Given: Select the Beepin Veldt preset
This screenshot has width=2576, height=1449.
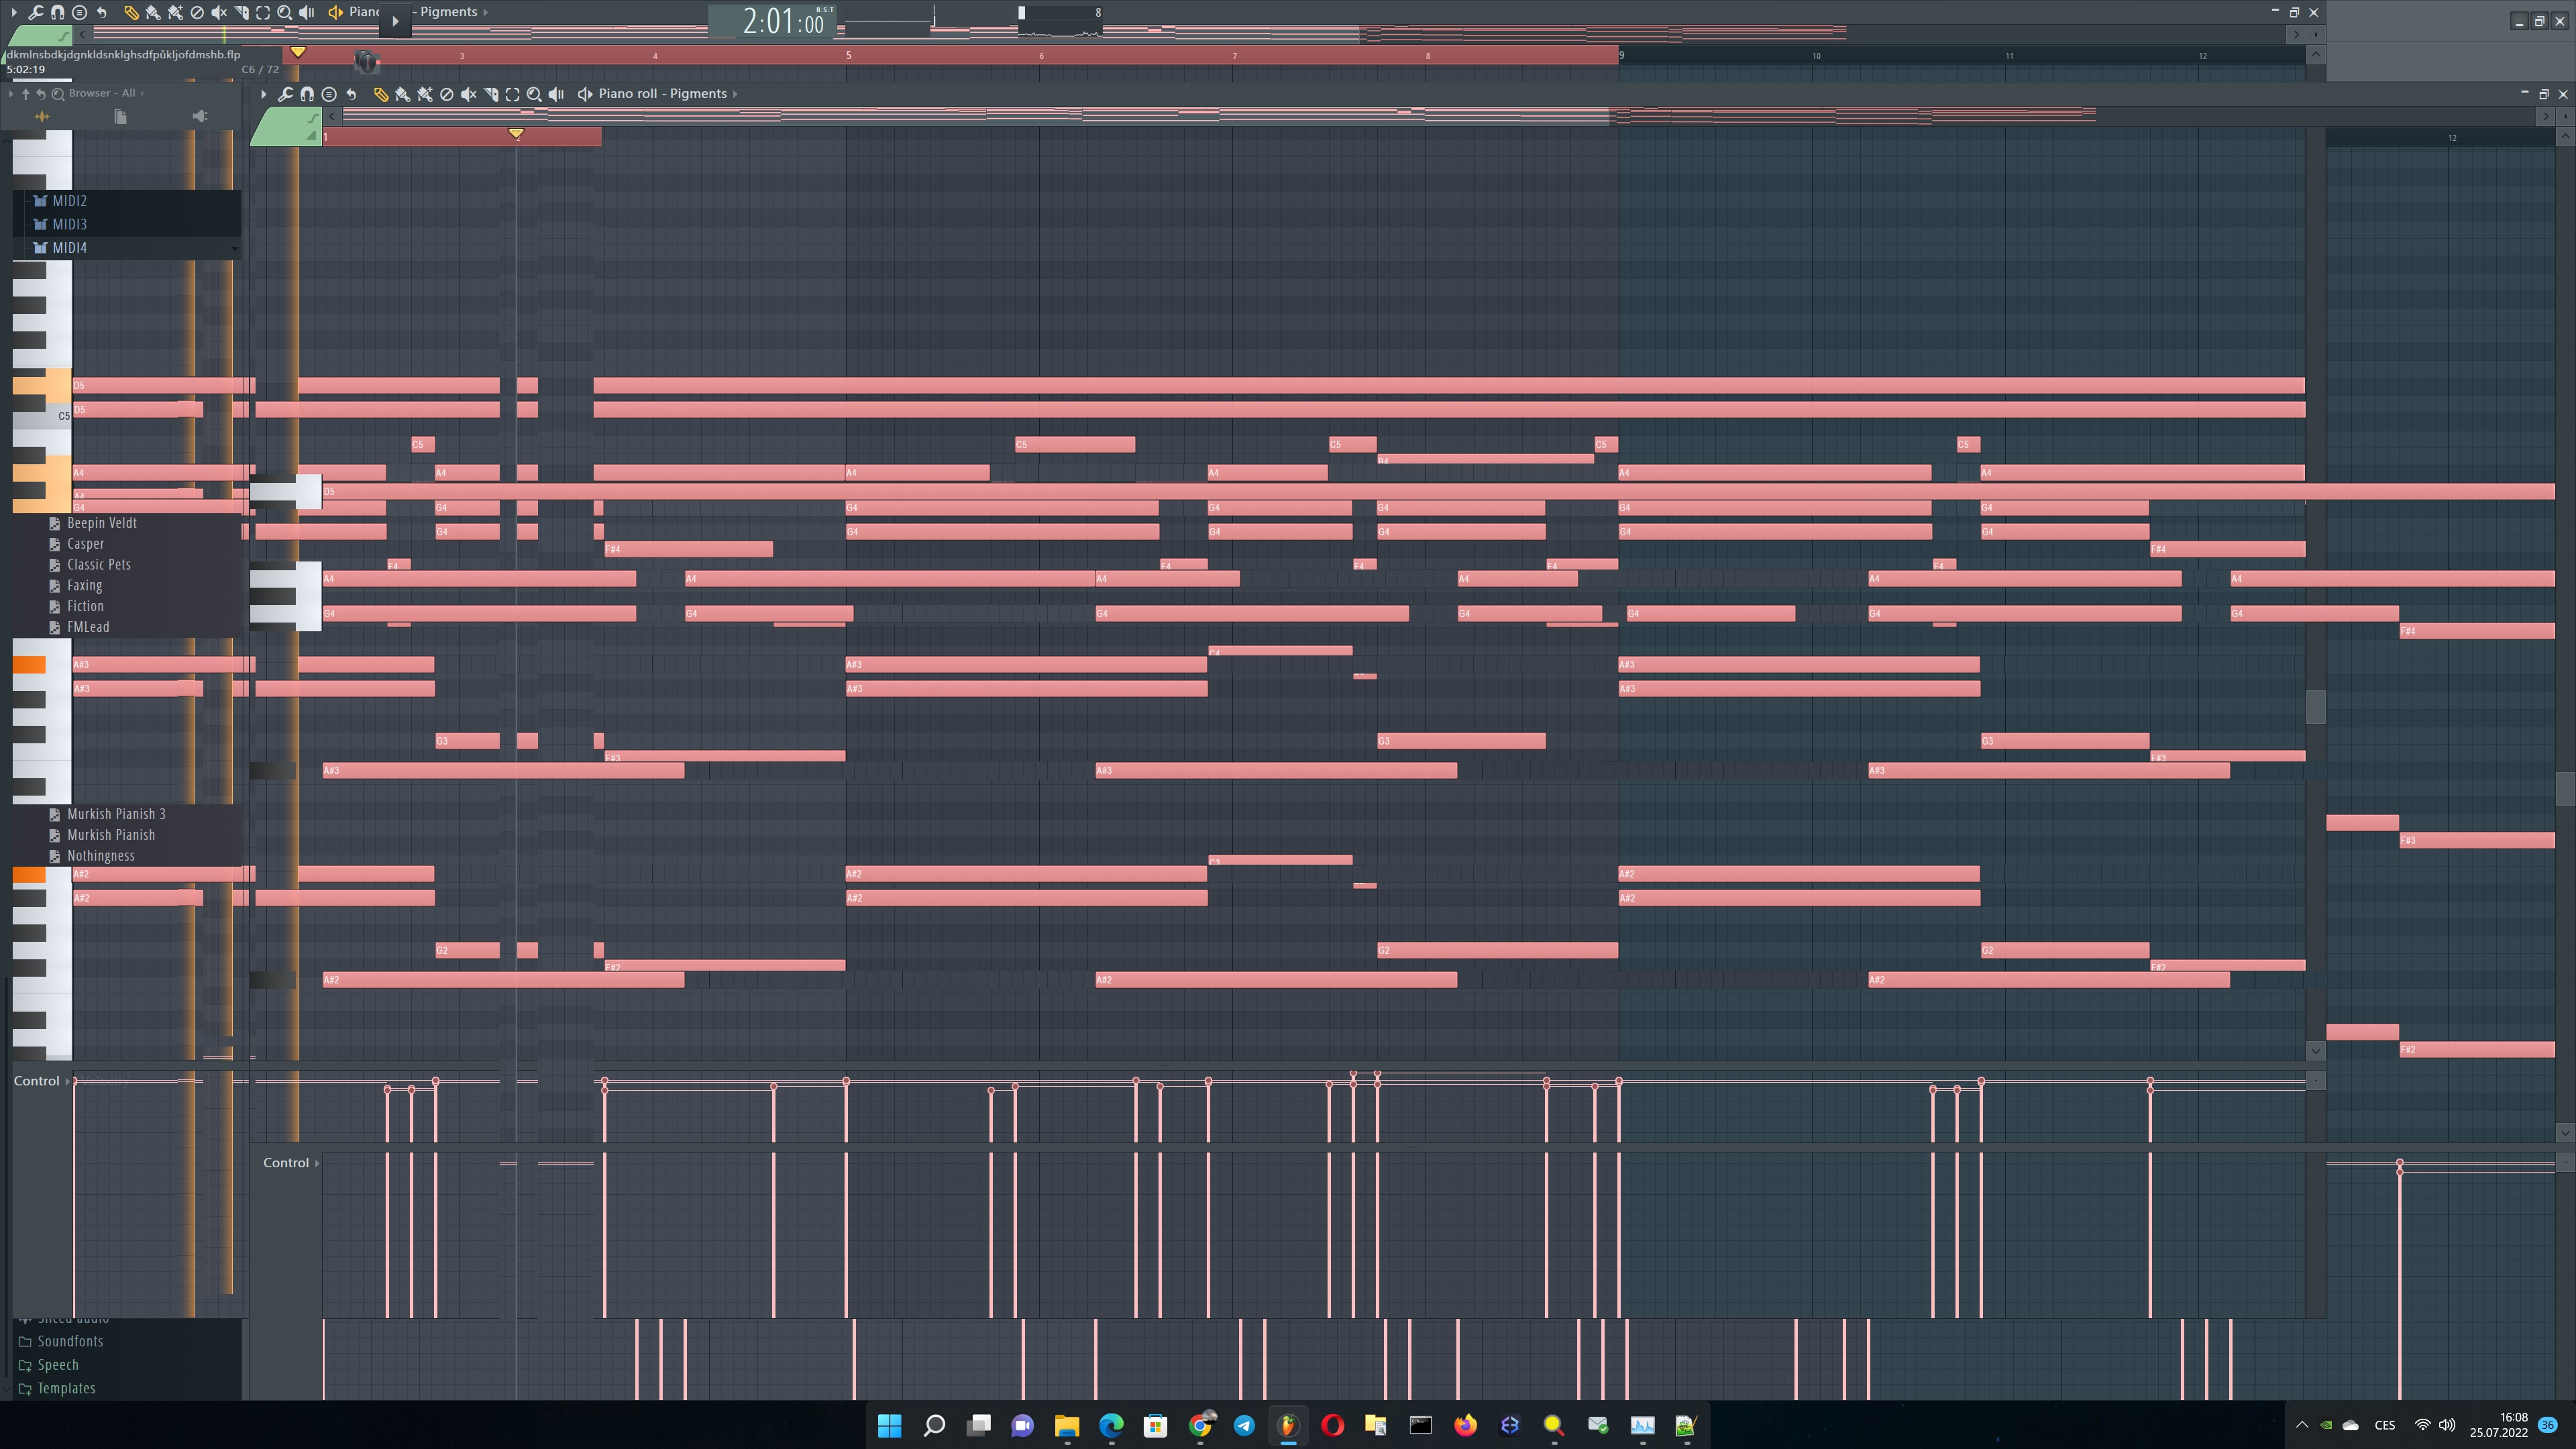Looking at the screenshot, I should click(102, 523).
